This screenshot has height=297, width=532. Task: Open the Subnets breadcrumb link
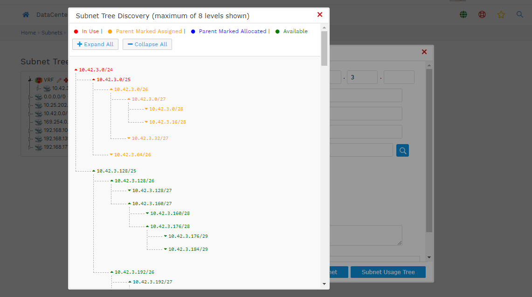(x=52, y=33)
